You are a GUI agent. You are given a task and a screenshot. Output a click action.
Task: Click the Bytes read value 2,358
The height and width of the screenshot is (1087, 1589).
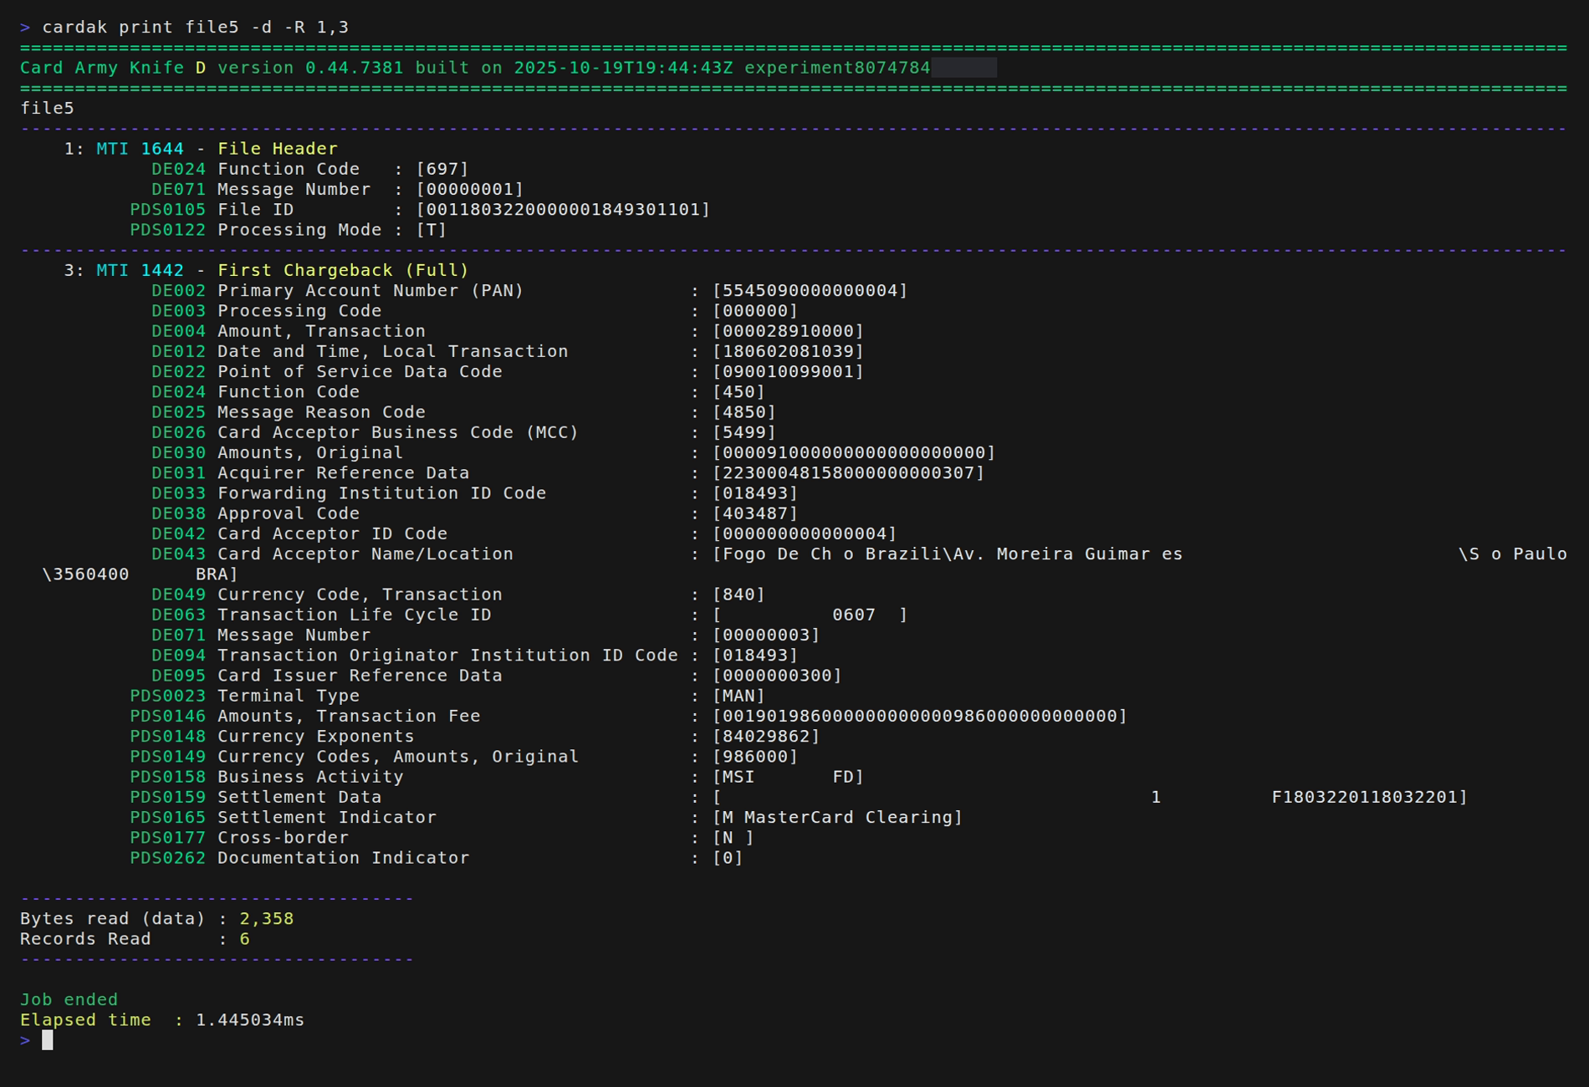[x=267, y=919]
